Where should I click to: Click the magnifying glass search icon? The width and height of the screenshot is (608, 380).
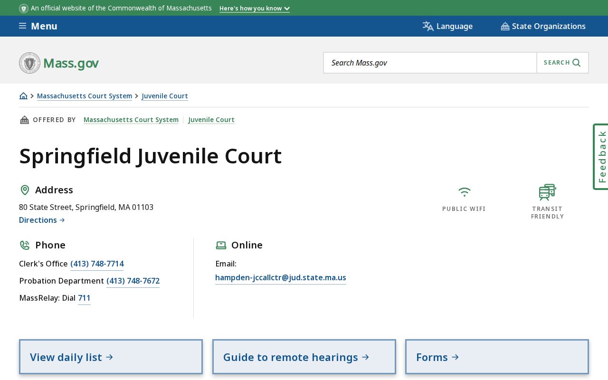point(577,63)
